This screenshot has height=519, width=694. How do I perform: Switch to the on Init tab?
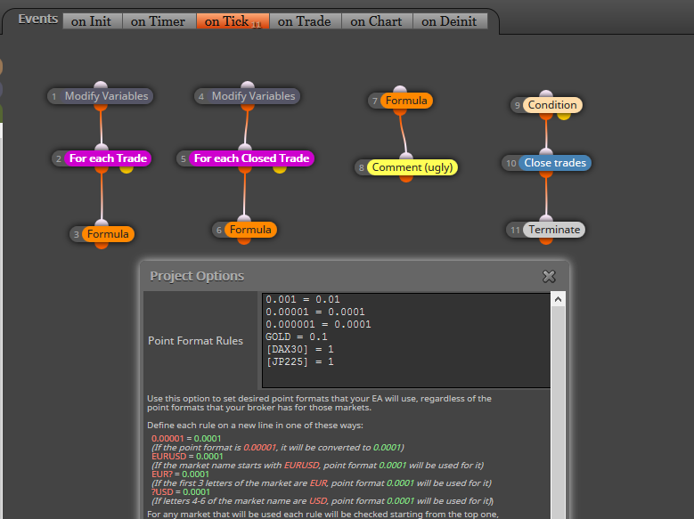(x=91, y=21)
